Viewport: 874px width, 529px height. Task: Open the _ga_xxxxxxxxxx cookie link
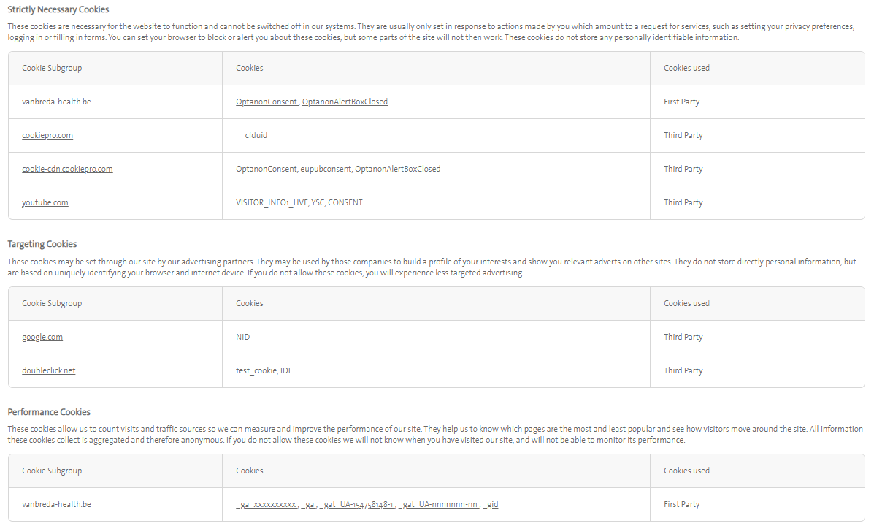pos(267,504)
